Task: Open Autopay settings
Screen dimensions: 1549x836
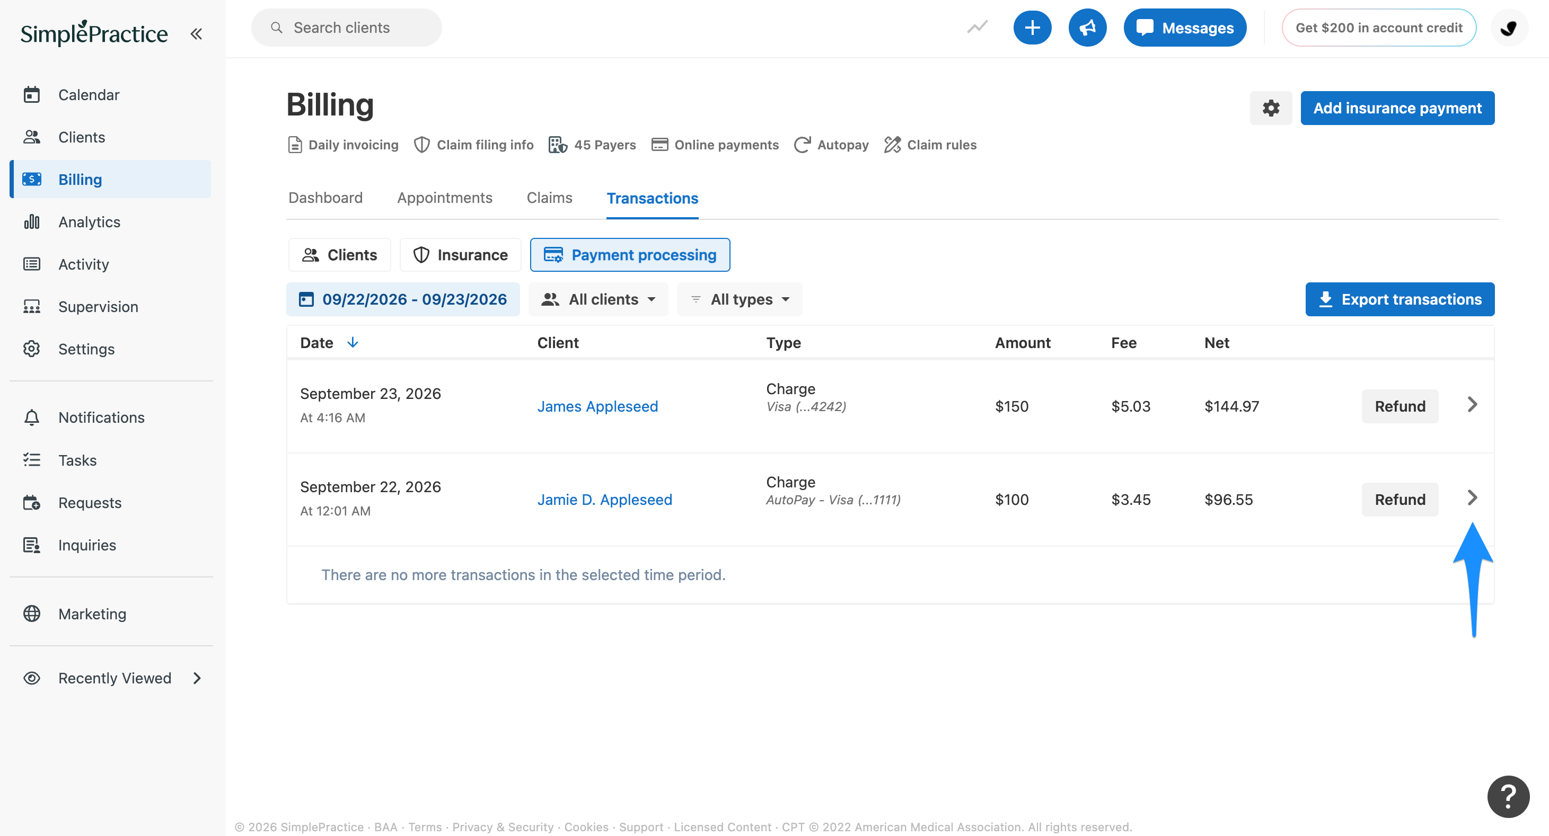Action: point(831,145)
